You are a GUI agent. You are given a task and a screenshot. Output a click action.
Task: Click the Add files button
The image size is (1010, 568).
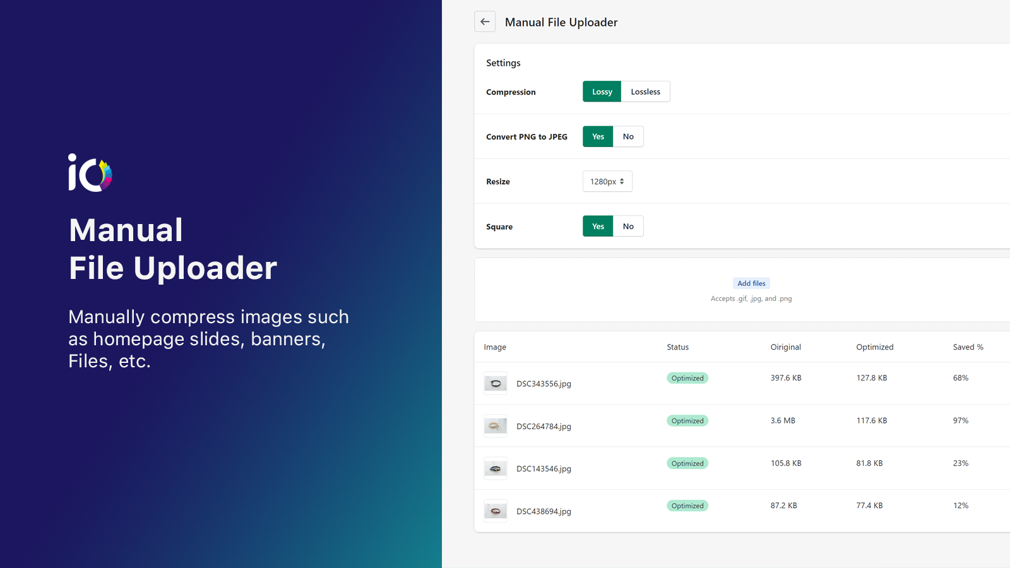751,283
